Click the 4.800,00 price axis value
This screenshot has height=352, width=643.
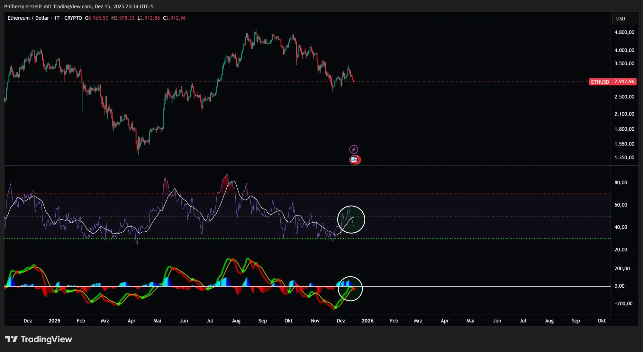coord(624,32)
